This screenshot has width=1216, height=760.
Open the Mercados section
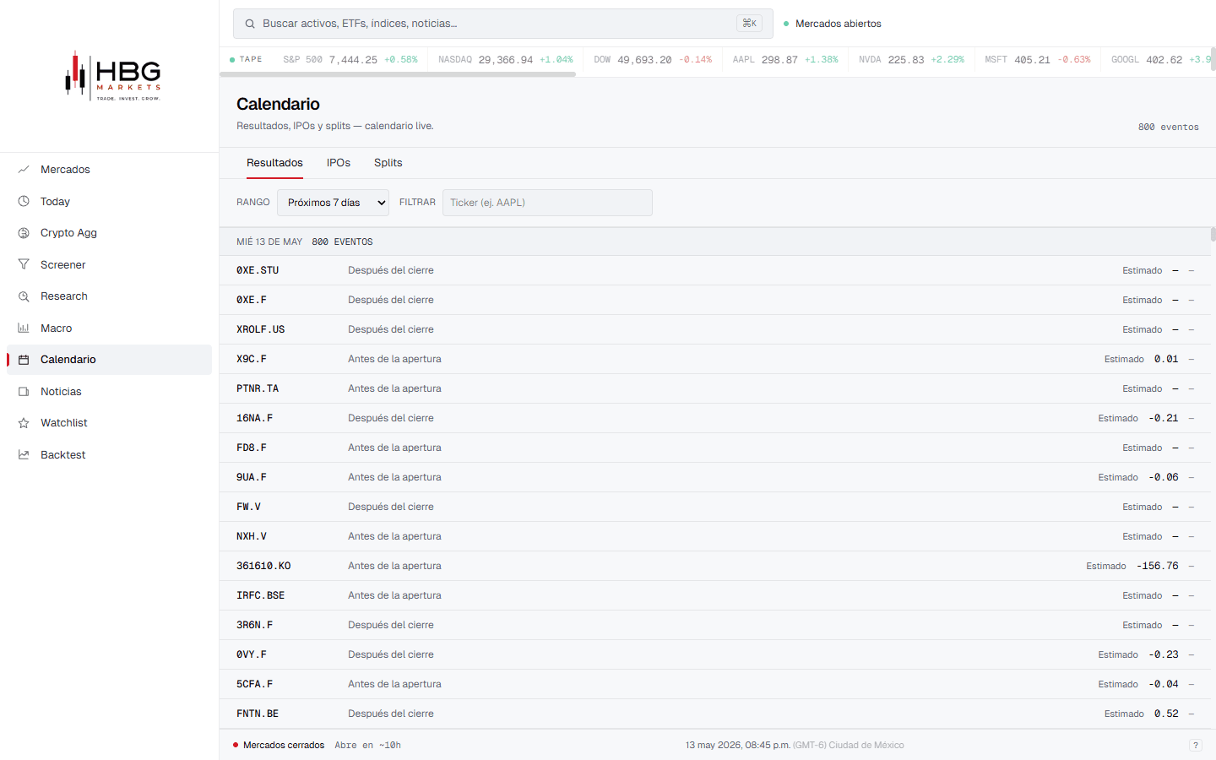click(x=110, y=170)
